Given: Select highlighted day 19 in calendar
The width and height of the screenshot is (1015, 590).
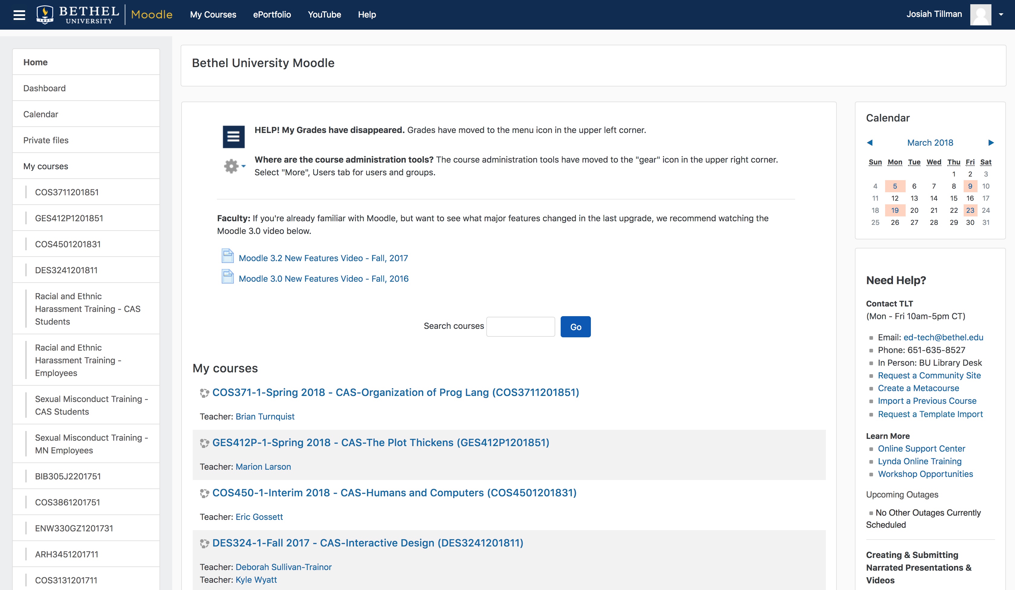Looking at the screenshot, I should [x=894, y=210].
